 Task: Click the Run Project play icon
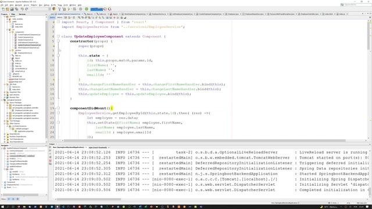(x=69, y=9)
